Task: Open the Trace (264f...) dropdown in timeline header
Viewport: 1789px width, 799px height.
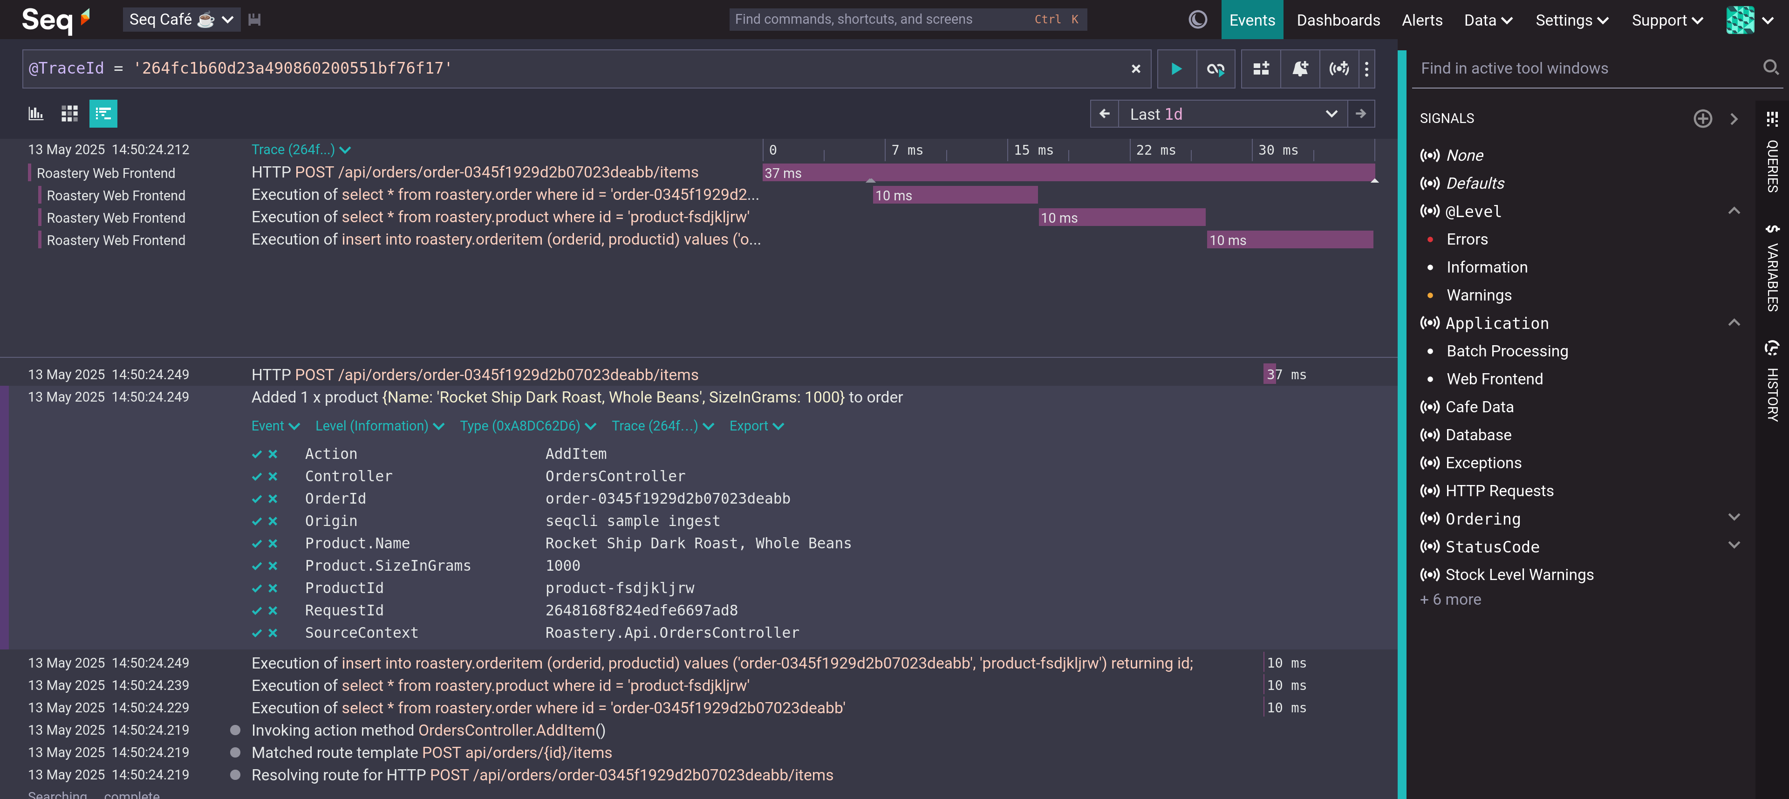Action: 300,150
